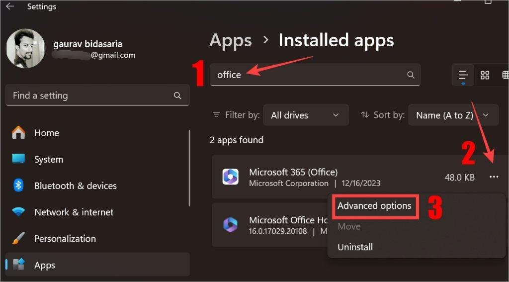The width and height of the screenshot is (509, 282).
Task: Select the Microsoft Office Ho... app entry
Action: pyautogui.click(x=288, y=220)
